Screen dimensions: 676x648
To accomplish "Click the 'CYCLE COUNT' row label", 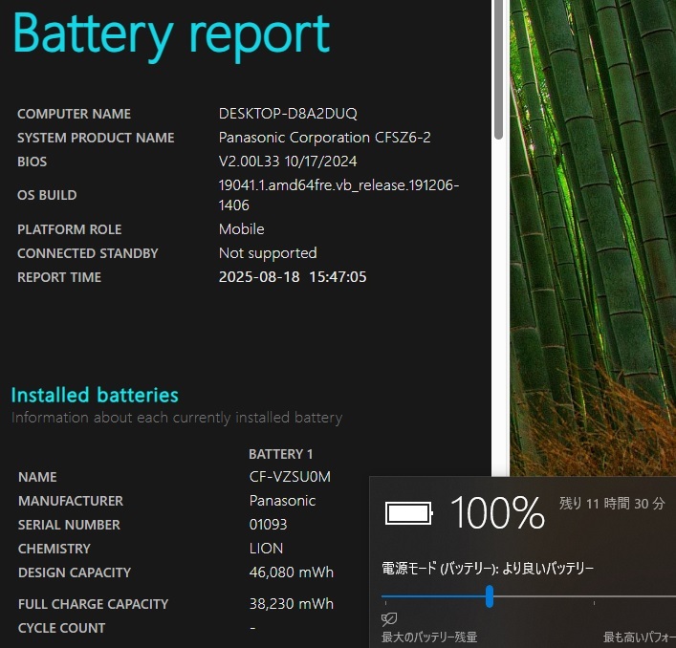I will coord(61,628).
